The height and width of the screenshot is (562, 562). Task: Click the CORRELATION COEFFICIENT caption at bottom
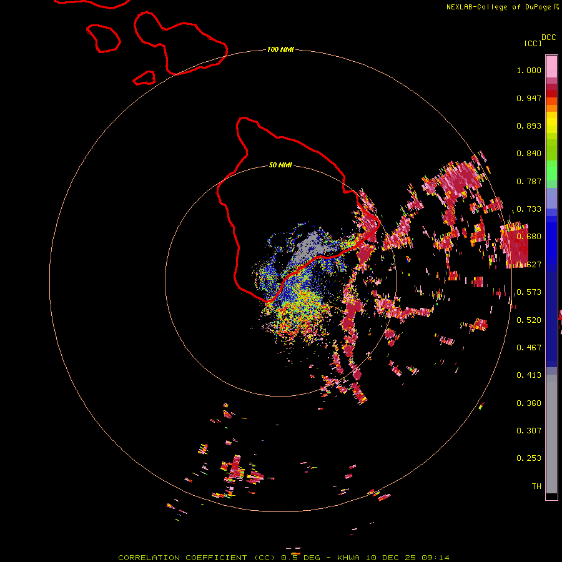[x=283, y=558]
